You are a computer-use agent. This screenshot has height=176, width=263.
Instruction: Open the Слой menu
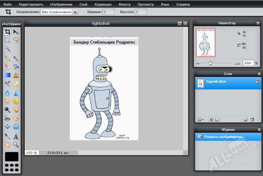pyautogui.click(x=83, y=5)
